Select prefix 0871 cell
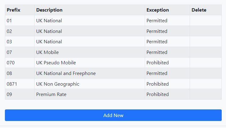The width and height of the screenshot is (226, 128). coord(20,84)
